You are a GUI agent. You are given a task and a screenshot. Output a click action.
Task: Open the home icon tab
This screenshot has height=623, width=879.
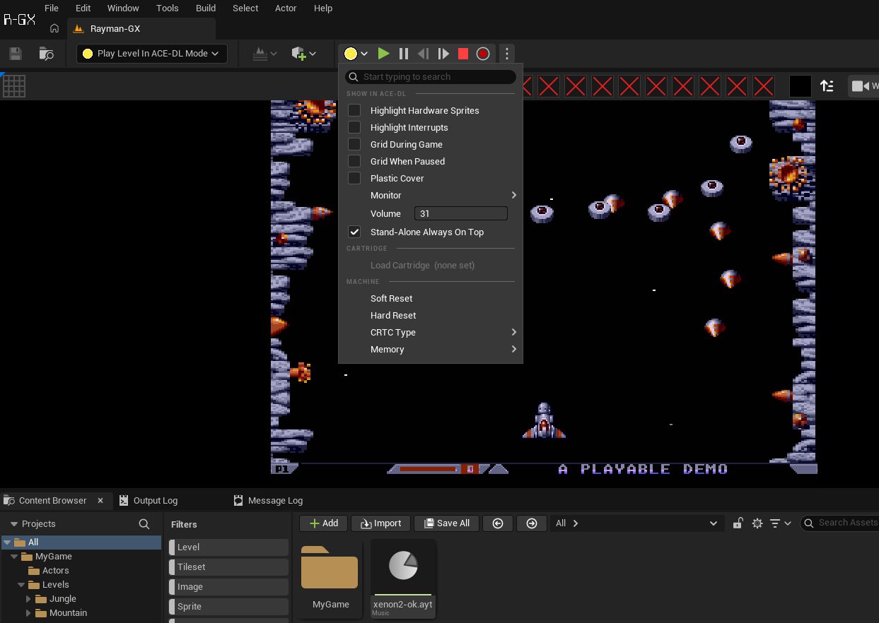click(x=54, y=29)
